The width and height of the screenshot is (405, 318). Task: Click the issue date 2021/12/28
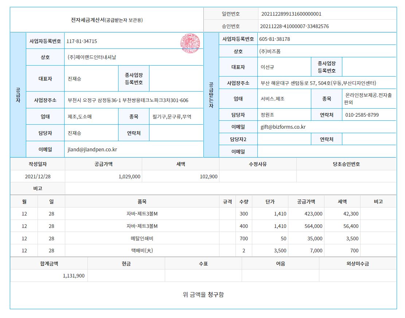point(38,177)
